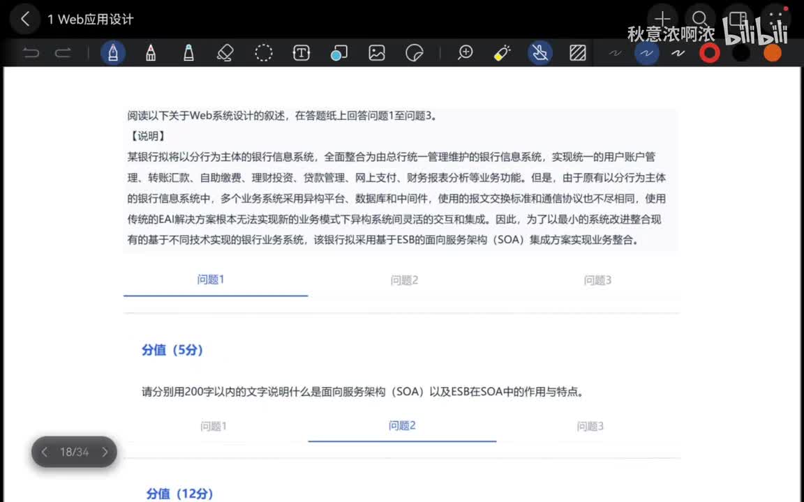This screenshot has height=502, width=804.
Task: Open the 18/34 page indicator
Action: point(75,452)
